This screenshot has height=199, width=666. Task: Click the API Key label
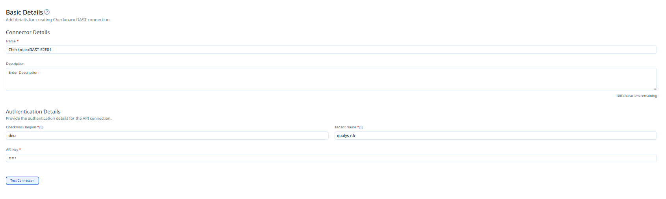coord(12,150)
